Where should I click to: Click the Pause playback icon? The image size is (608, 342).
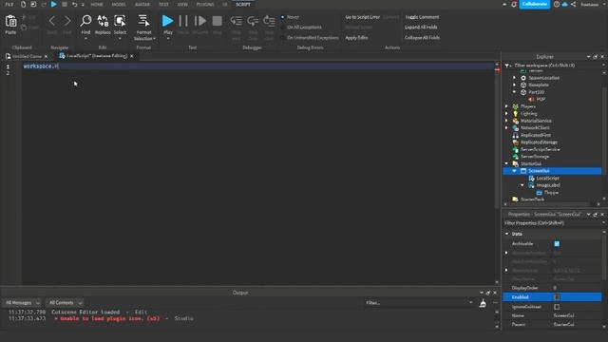click(x=183, y=21)
